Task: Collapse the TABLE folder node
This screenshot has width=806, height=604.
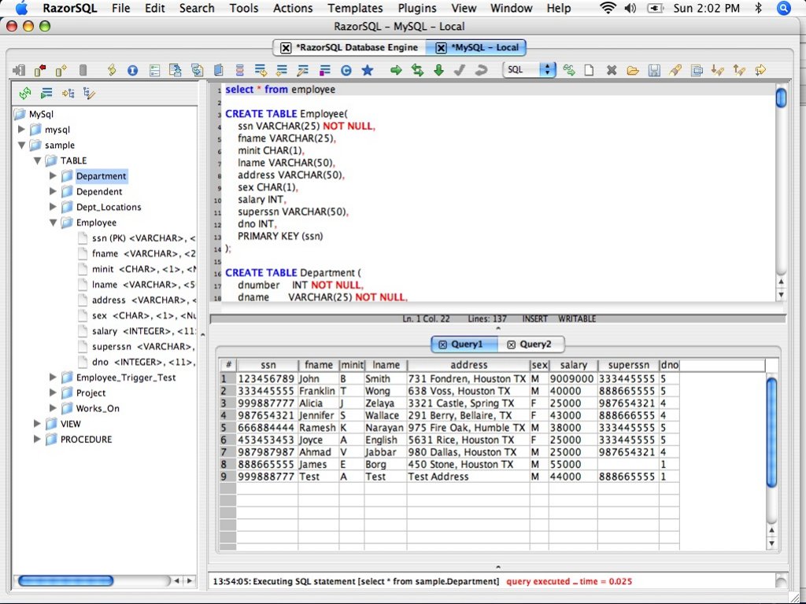Action: pos(38,160)
